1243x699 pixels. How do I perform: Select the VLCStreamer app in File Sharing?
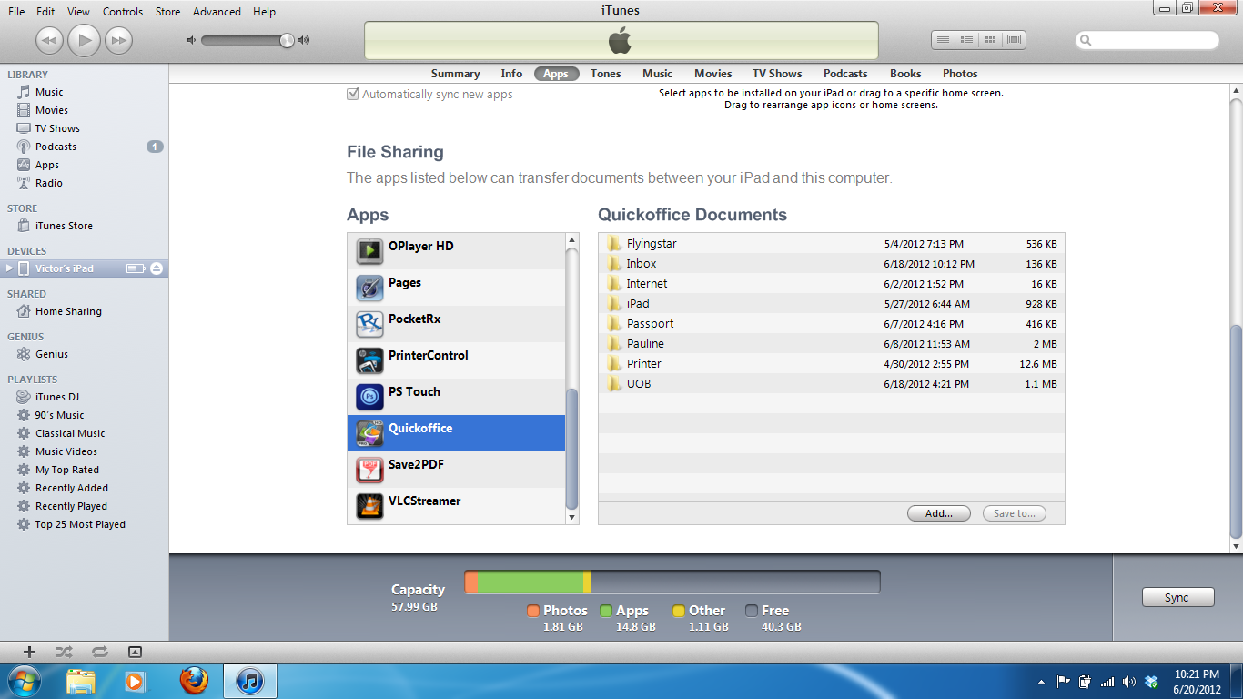[456, 505]
